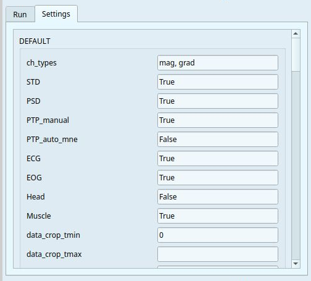Click the data_crop_tmin label
The image size is (311, 281).
point(53,235)
